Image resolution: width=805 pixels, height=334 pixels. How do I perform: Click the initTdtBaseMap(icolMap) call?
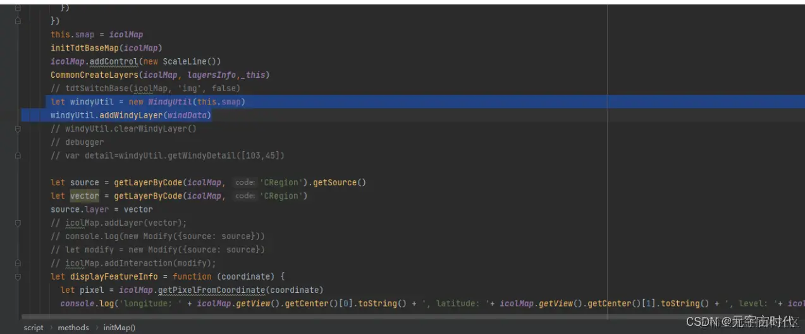(x=106, y=48)
